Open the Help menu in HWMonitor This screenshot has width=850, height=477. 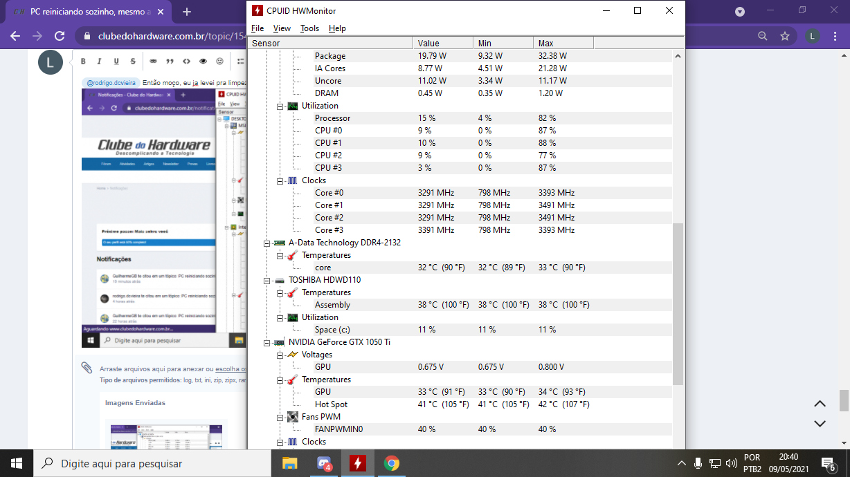tap(337, 28)
